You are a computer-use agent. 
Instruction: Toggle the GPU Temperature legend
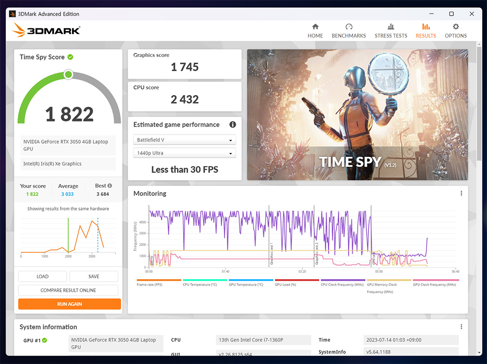251,283
